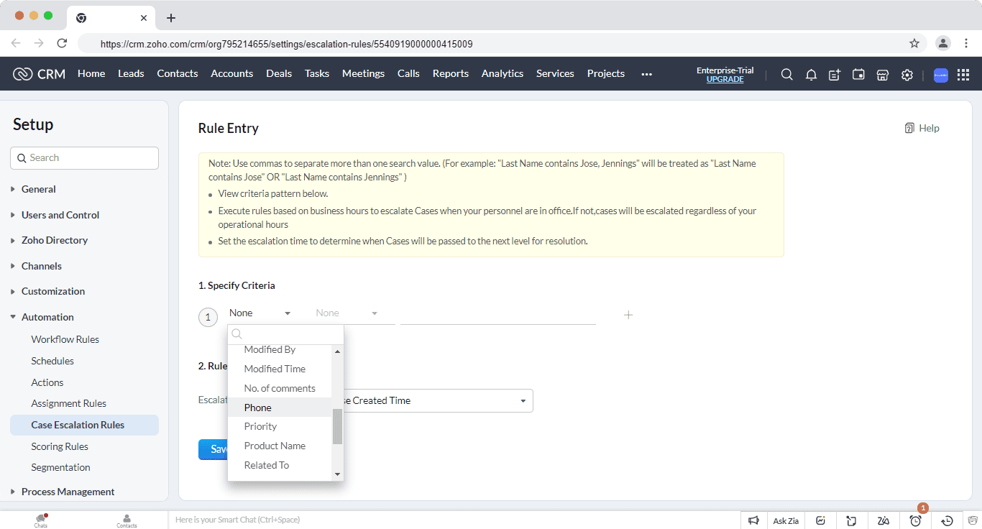The image size is (982, 529).
Task: Click the Ask Zia button
Action: 786,520
